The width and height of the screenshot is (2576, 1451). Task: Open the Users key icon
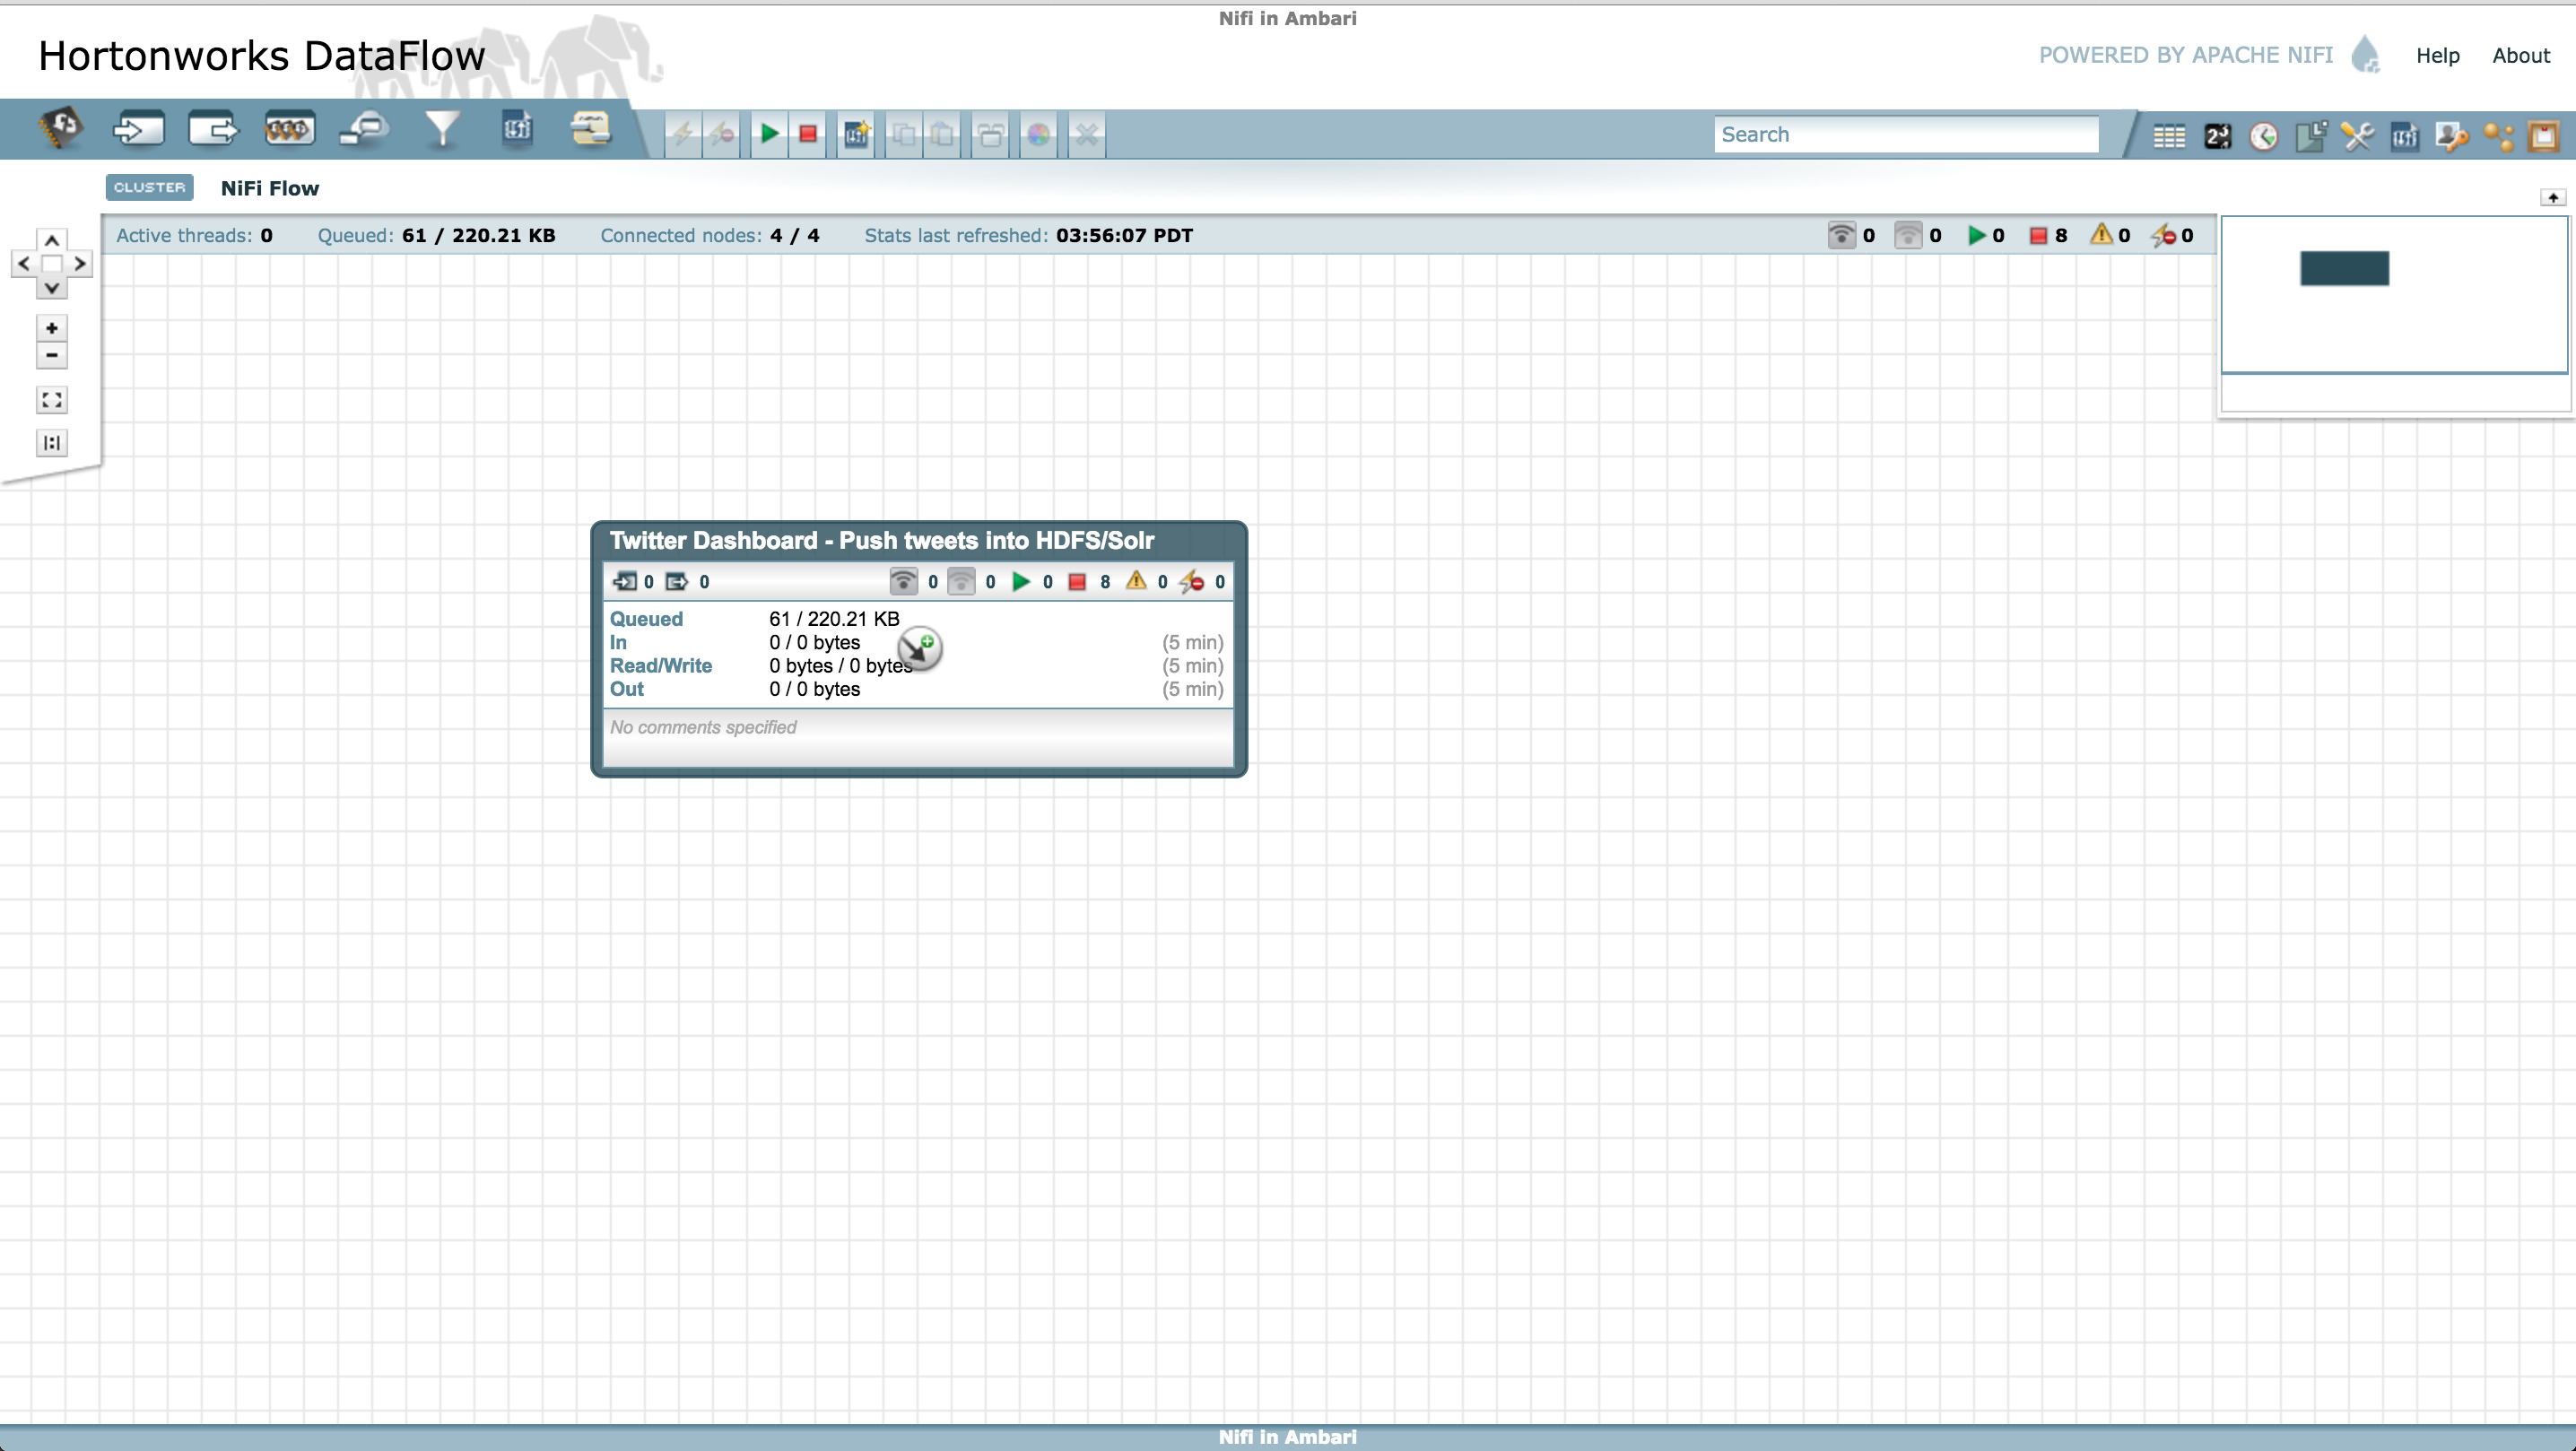pyautogui.click(x=2451, y=136)
